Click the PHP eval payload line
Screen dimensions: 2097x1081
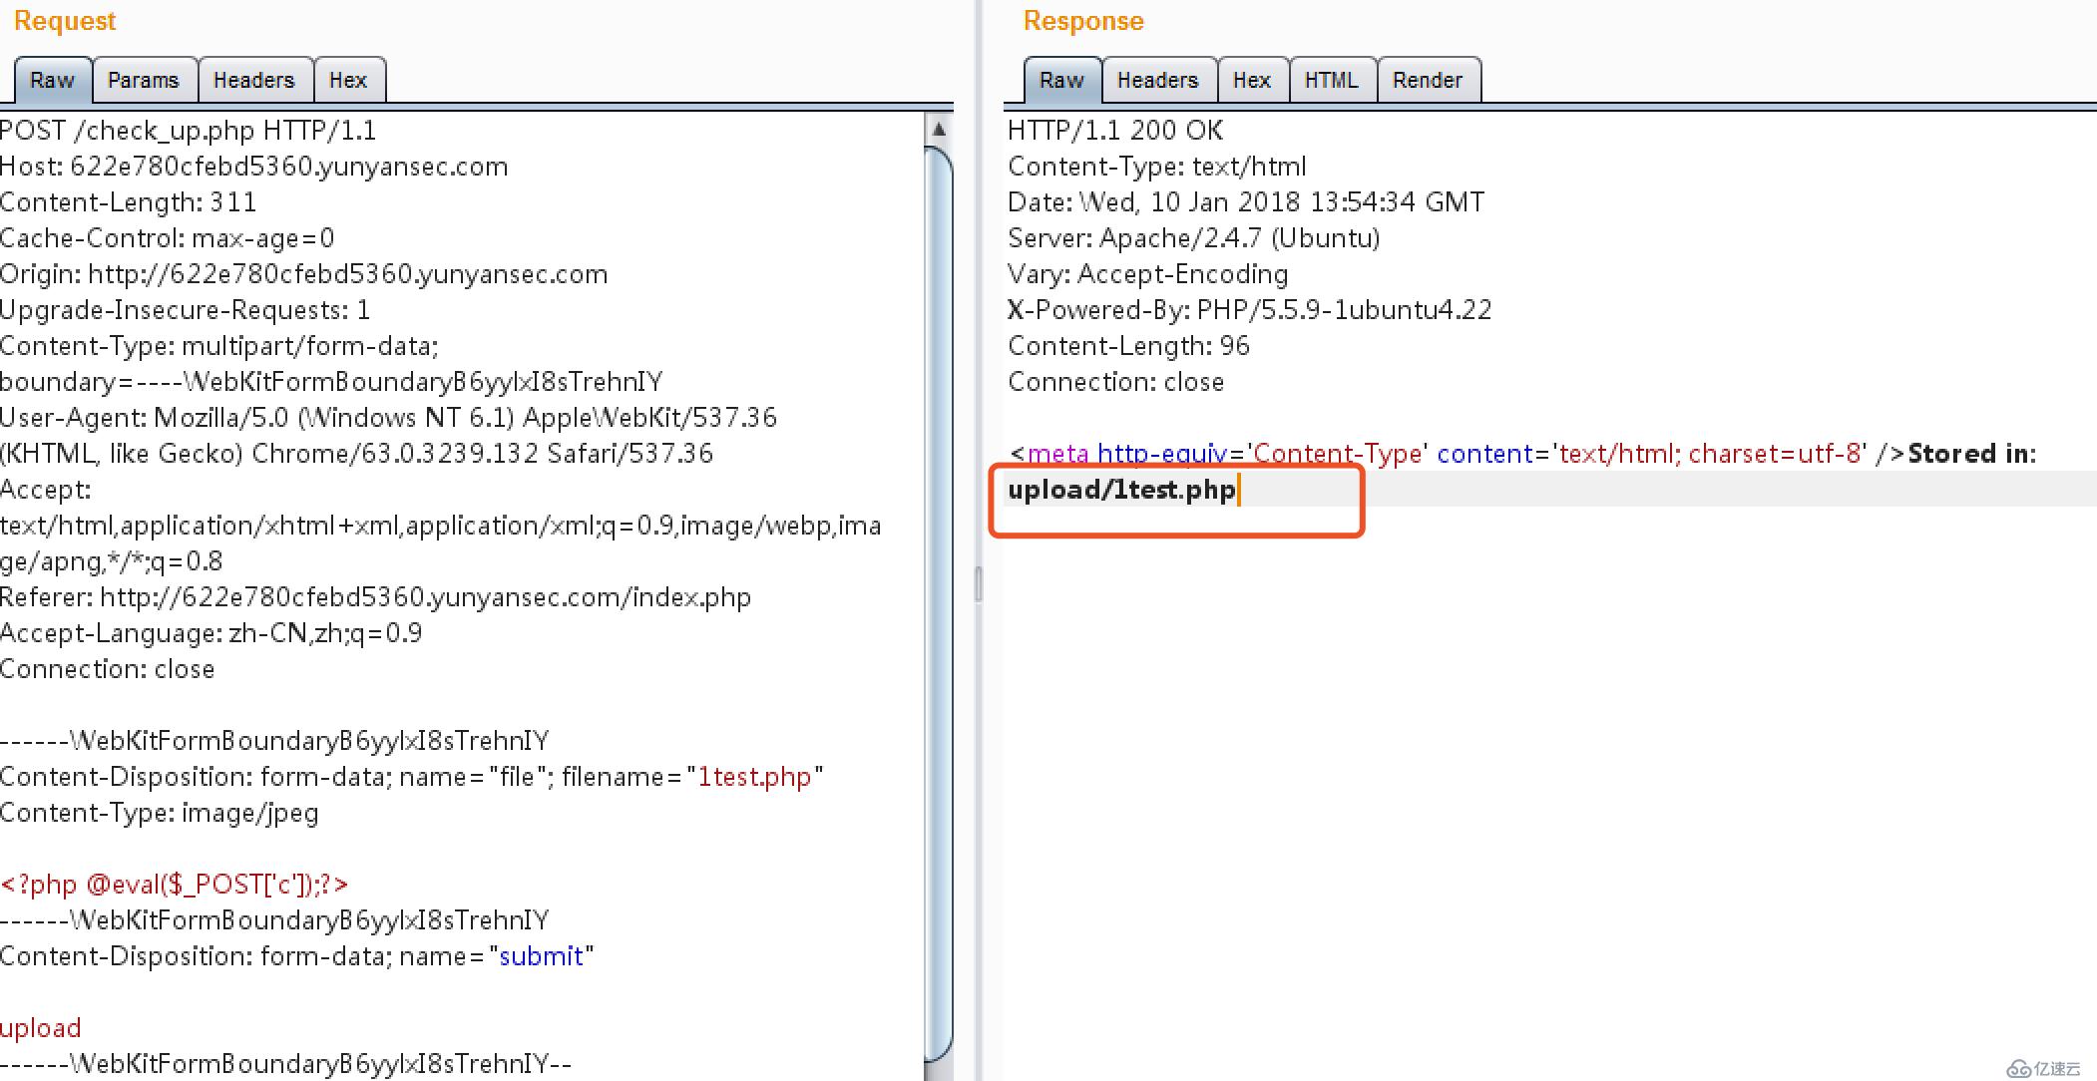(175, 885)
